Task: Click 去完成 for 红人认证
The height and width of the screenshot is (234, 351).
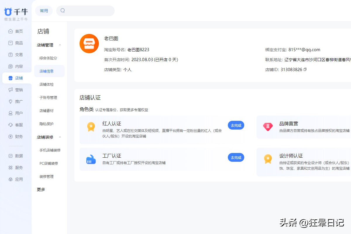Action: click(x=236, y=125)
